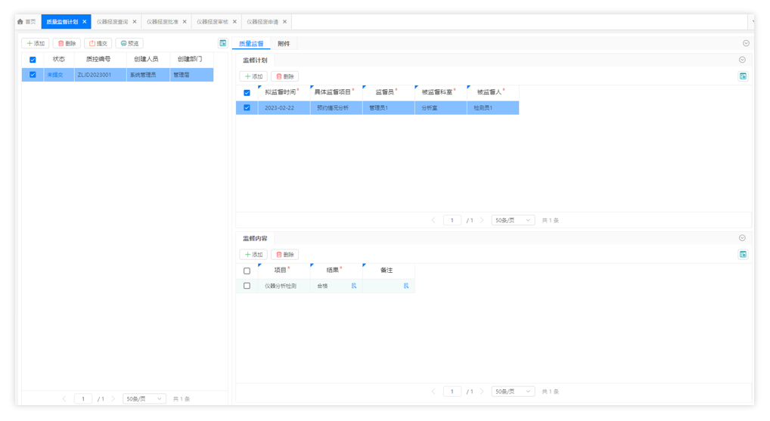Open the 首页 home tab

[27, 22]
